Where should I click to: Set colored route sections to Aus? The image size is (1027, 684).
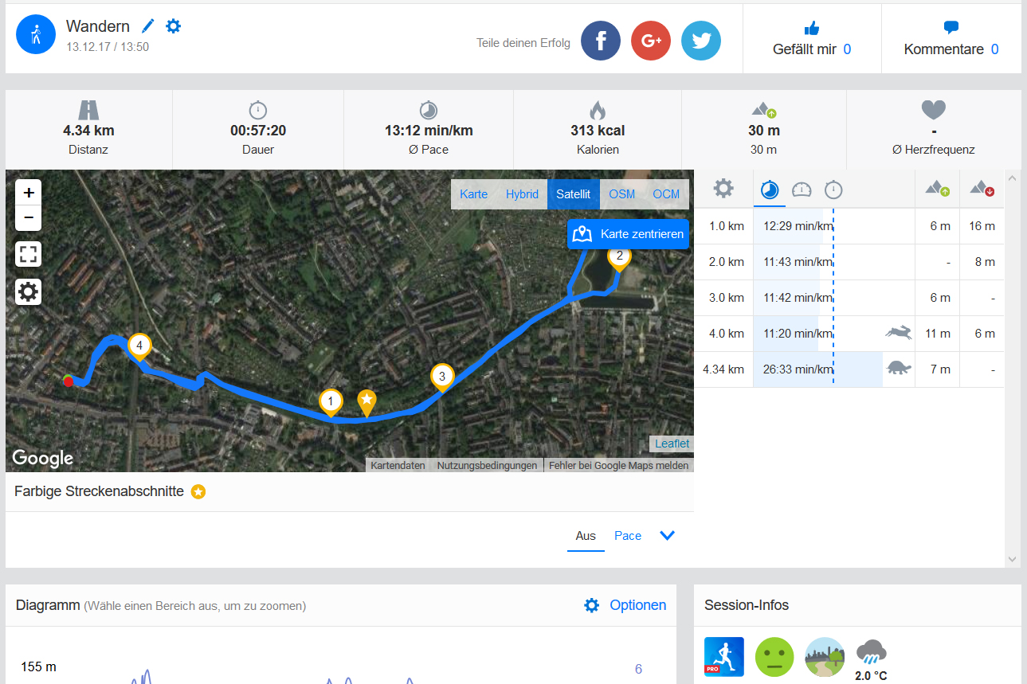click(x=586, y=536)
